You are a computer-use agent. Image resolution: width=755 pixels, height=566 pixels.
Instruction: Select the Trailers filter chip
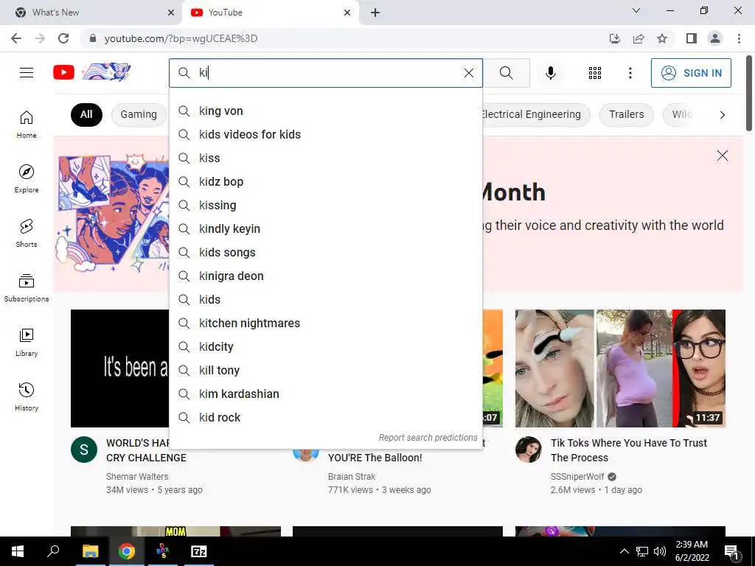(626, 114)
